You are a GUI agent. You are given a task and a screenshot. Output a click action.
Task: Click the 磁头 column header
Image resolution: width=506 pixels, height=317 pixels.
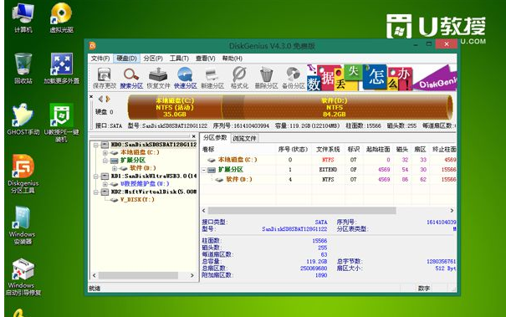(x=402, y=150)
